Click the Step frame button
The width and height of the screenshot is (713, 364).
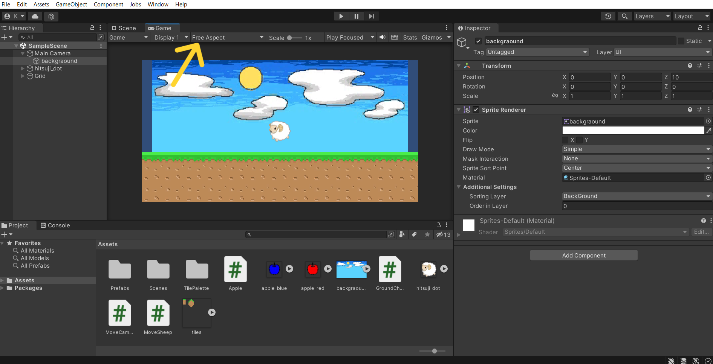371,16
